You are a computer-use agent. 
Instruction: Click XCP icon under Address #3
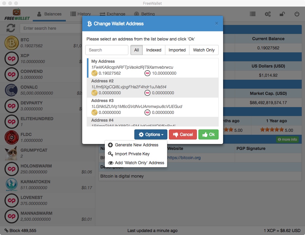point(147,112)
